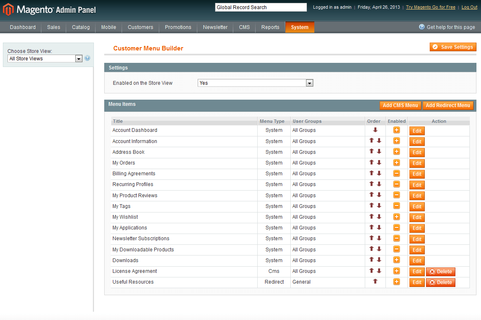This screenshot has width=481, height=320.
Task: Click Add Redirect Menu button
Action: [448, 105]
